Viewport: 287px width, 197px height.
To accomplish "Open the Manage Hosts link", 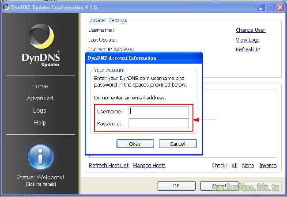I will tap(149, 166).
